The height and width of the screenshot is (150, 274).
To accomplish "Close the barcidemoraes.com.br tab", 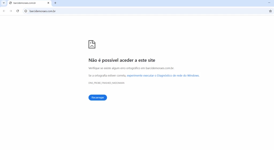I will (x=48, y=3).
